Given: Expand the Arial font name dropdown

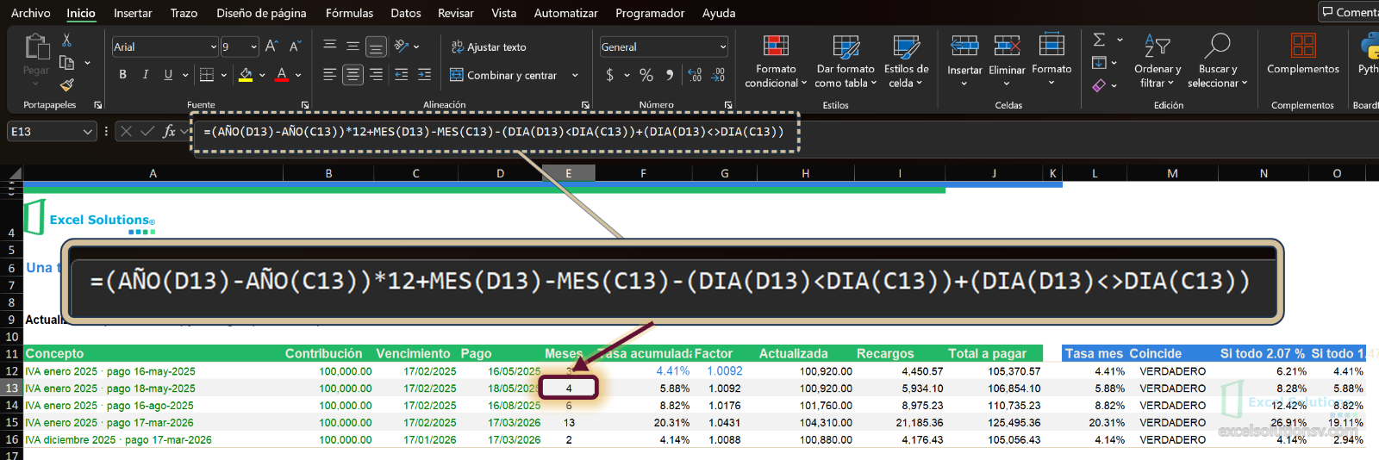Looking at the screenshot, I should (213, 47).
